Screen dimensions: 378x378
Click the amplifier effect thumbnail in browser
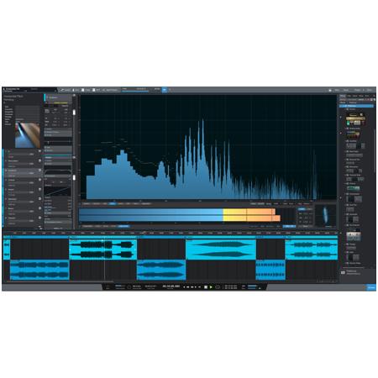point(355,120)
